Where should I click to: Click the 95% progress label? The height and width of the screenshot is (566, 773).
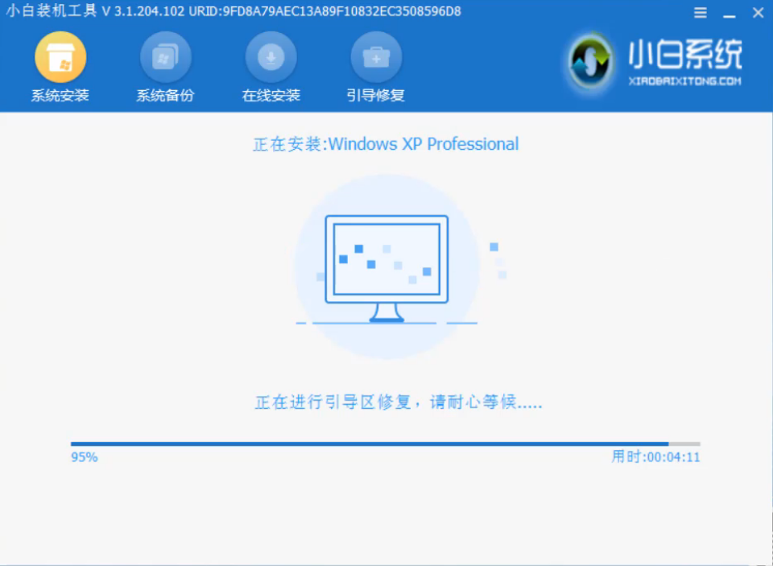point(84,457)
